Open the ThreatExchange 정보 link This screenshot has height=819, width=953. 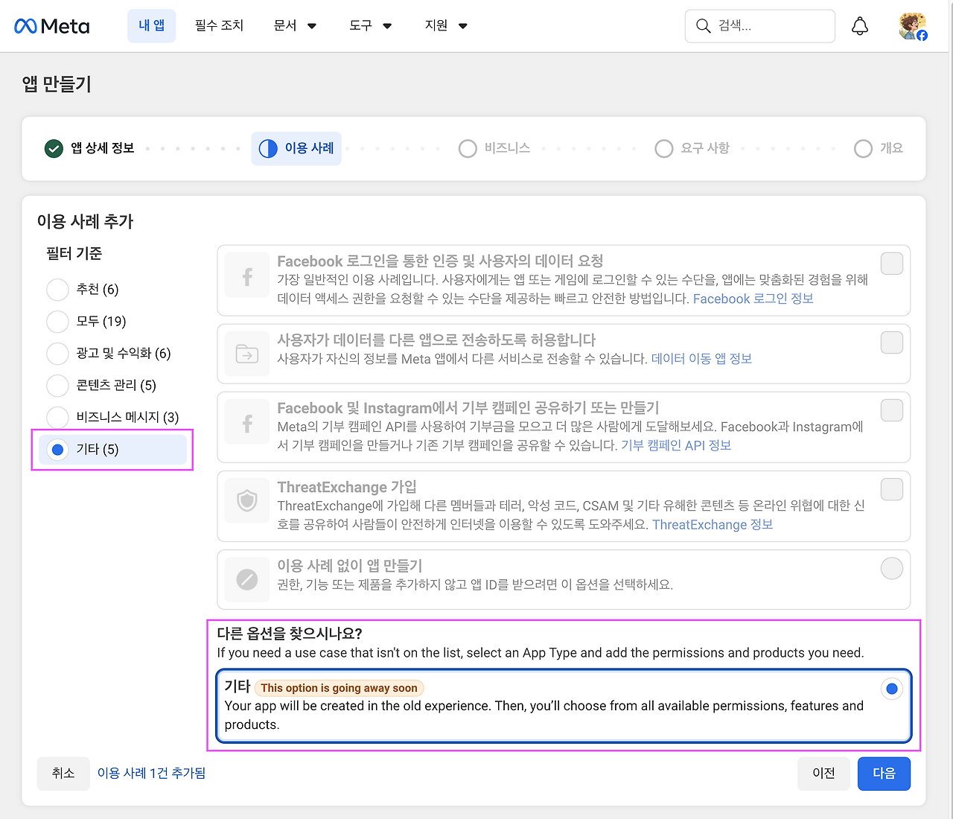pos(713,525)
